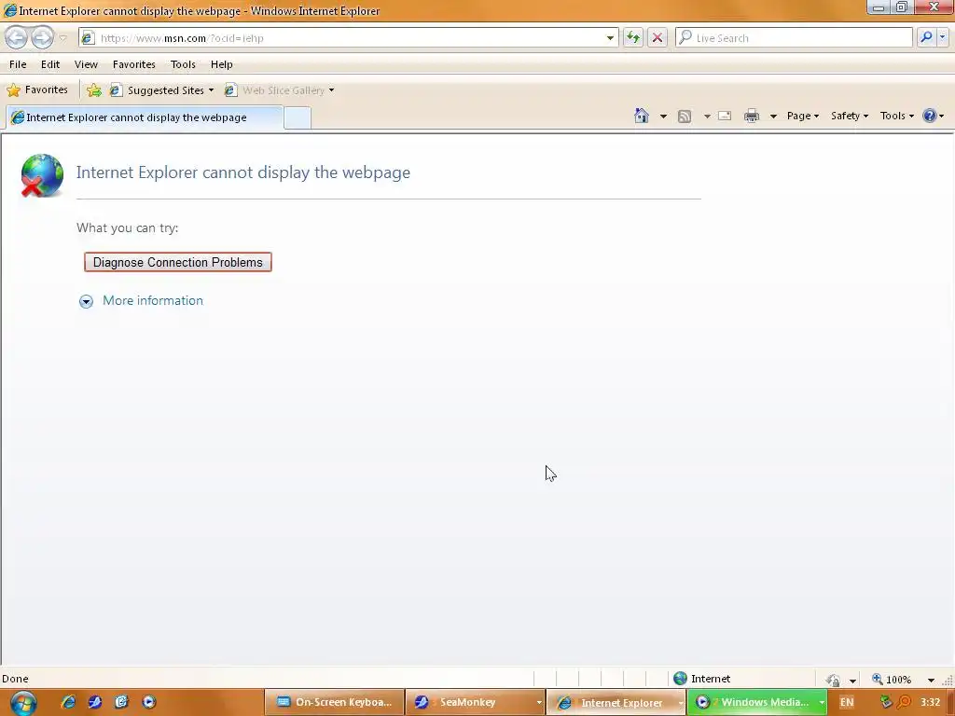This screenshot has width=955, height=716.
Task: Open the Edit menu
Action: point(50,64)
